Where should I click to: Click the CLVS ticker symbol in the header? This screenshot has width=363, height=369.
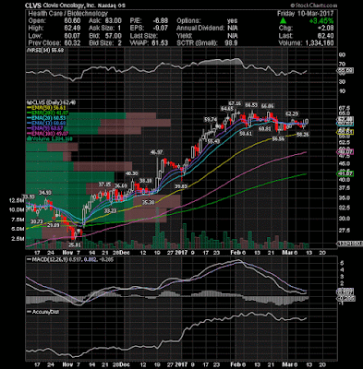click(33, 6)
